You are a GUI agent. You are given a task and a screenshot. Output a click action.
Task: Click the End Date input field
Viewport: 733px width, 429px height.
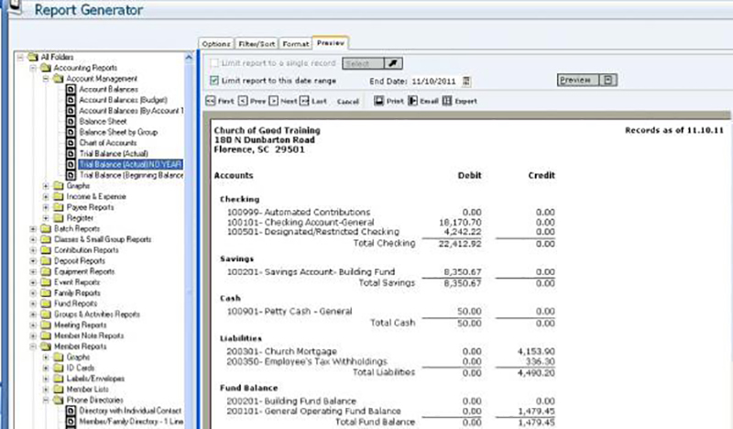tap(434, 82)
